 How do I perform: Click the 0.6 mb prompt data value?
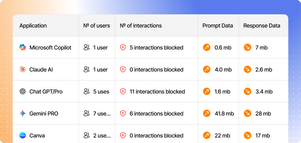click(x=223, y=48)
